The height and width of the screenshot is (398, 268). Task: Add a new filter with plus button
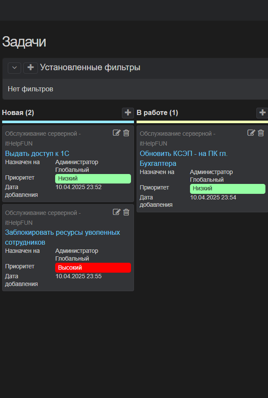tap(31, 68)
